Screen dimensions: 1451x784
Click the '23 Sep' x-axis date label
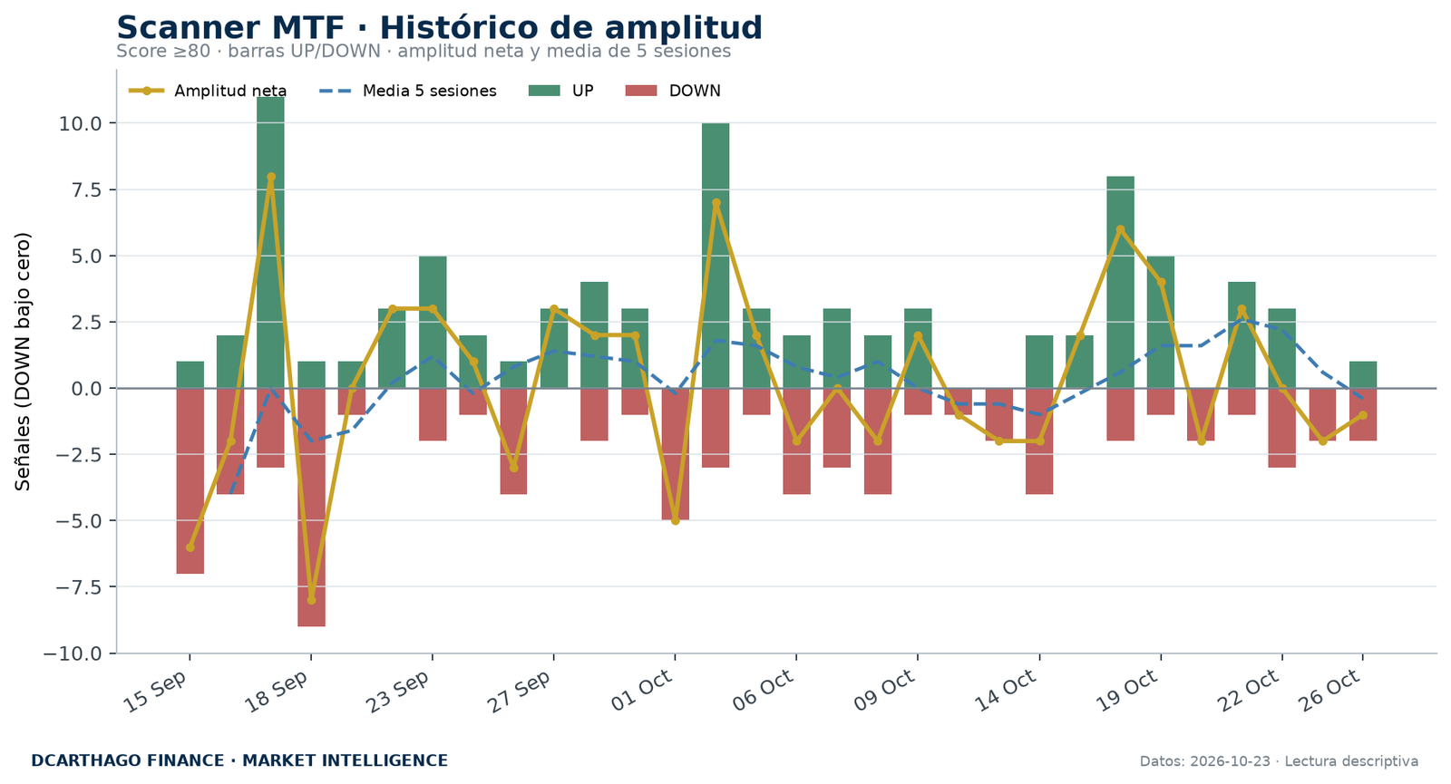point(399,691)
